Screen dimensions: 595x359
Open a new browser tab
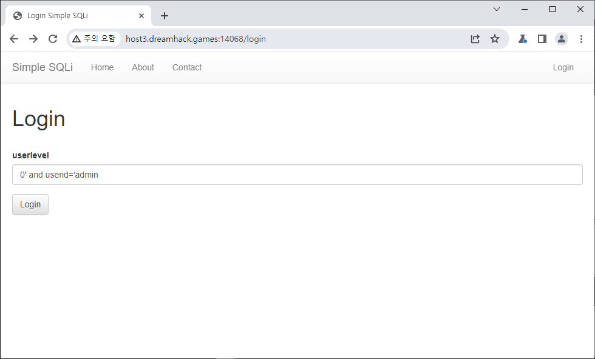pos(165,16)
